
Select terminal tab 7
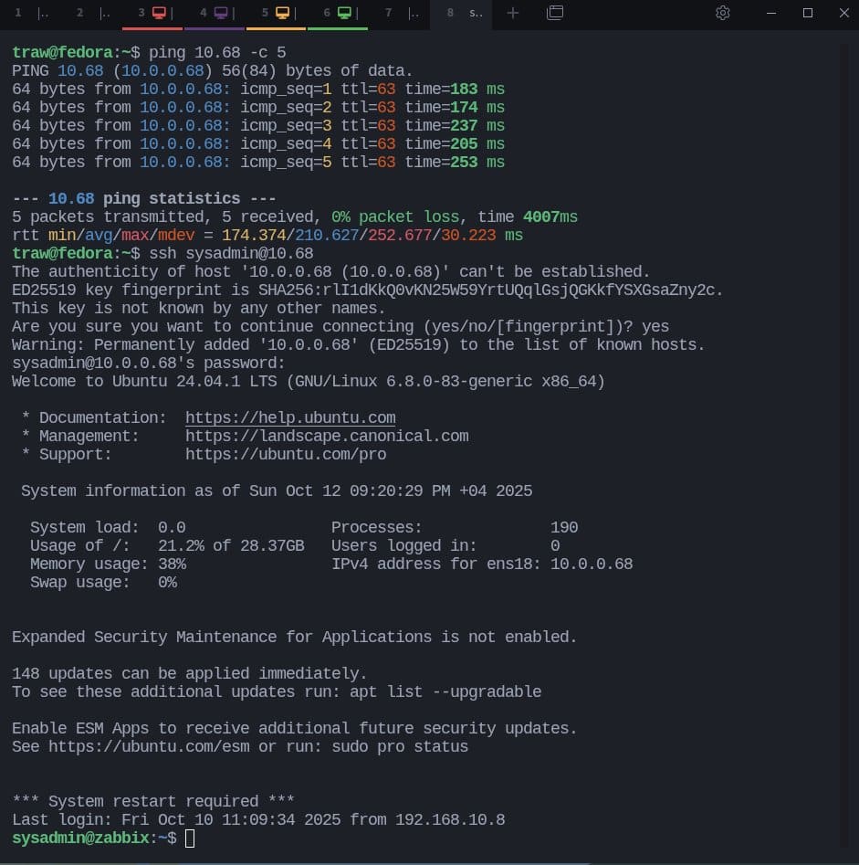coord(388,13)
